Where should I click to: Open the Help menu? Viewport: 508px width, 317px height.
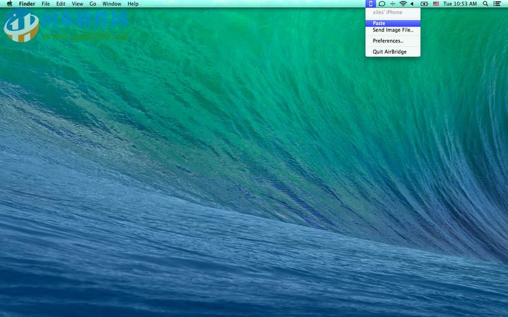[x=133, y=4]
